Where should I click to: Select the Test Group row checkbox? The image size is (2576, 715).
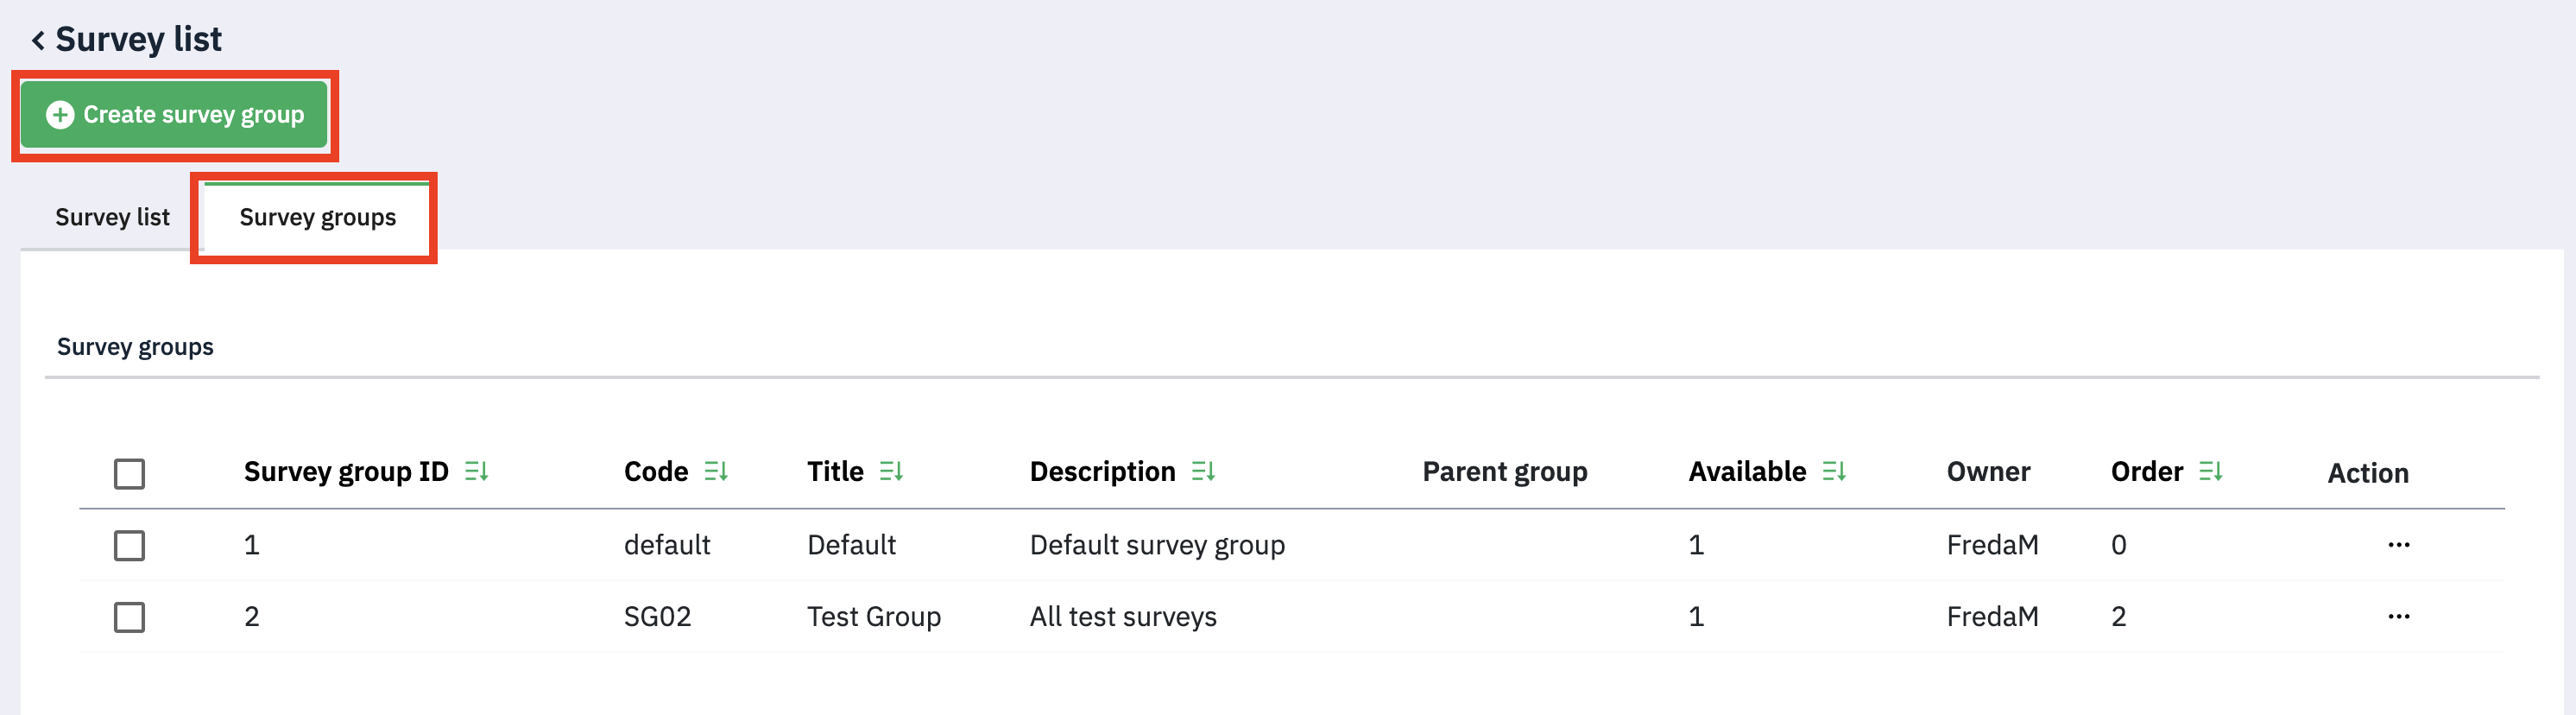pyautogui.click(x=129, y=617)
